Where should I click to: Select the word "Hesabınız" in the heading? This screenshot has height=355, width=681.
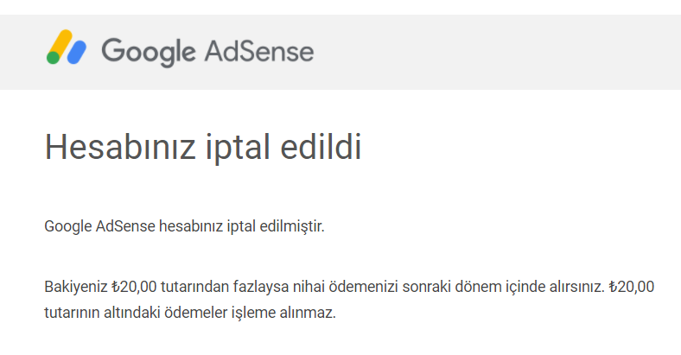(x=120, y=147)
